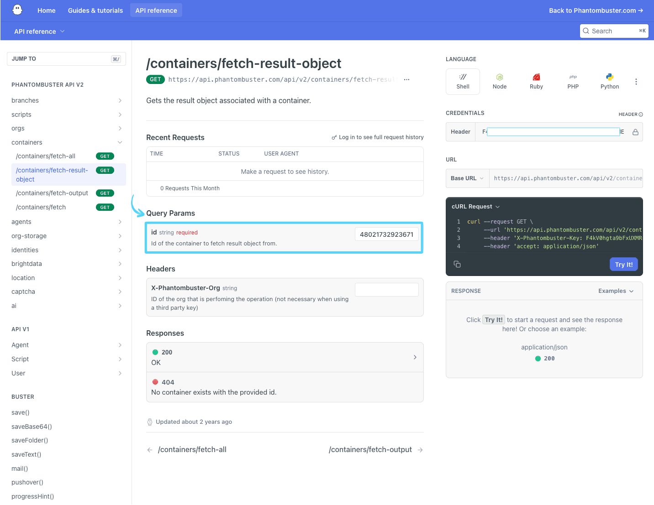Screen dimensions: 654x505
Task: Click the search magnifier icon
Action: coord(586,31)
